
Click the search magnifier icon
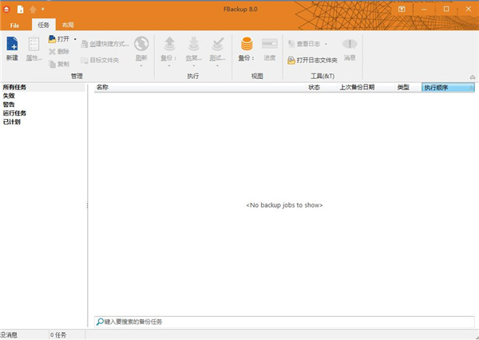tap(100, 322)
